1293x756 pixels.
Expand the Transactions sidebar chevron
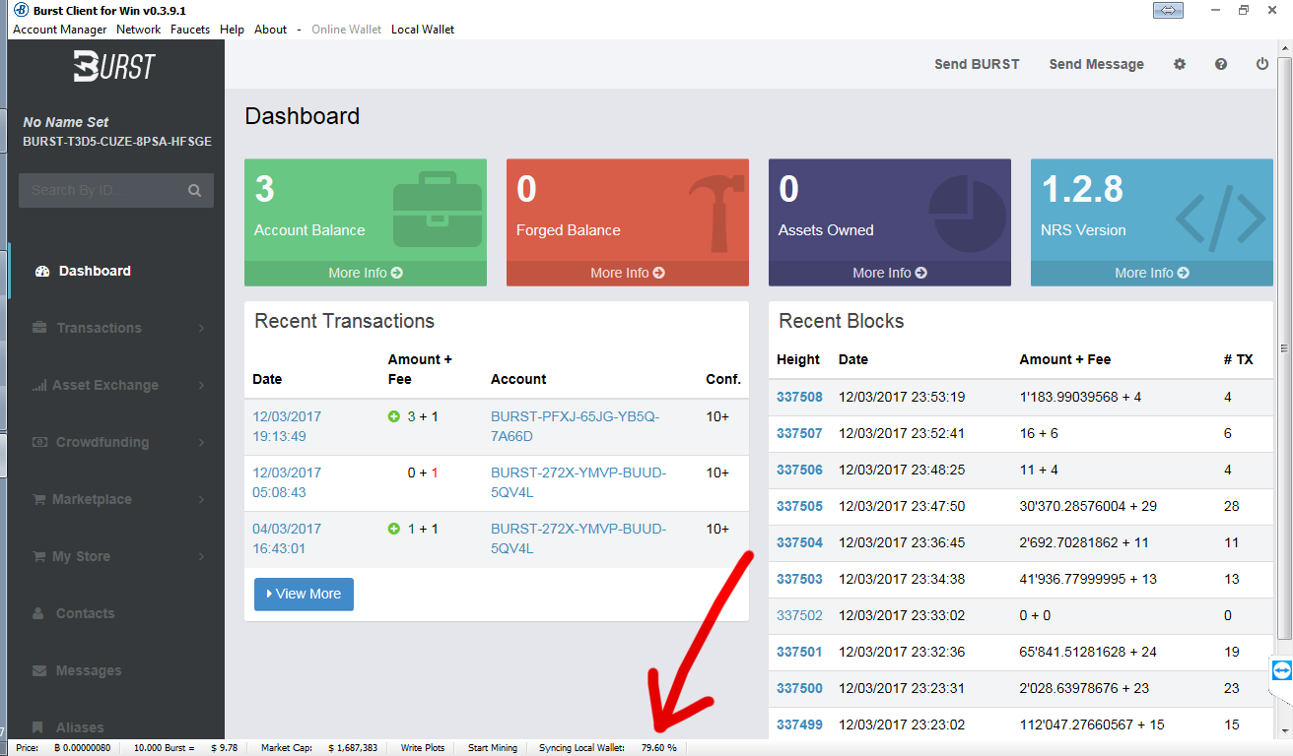click(201, 328)
